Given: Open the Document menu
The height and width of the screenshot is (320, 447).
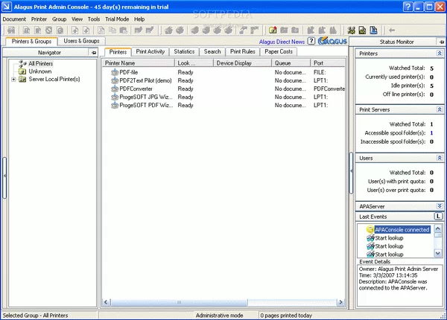Looking at the screenshot, I should 14,19.
